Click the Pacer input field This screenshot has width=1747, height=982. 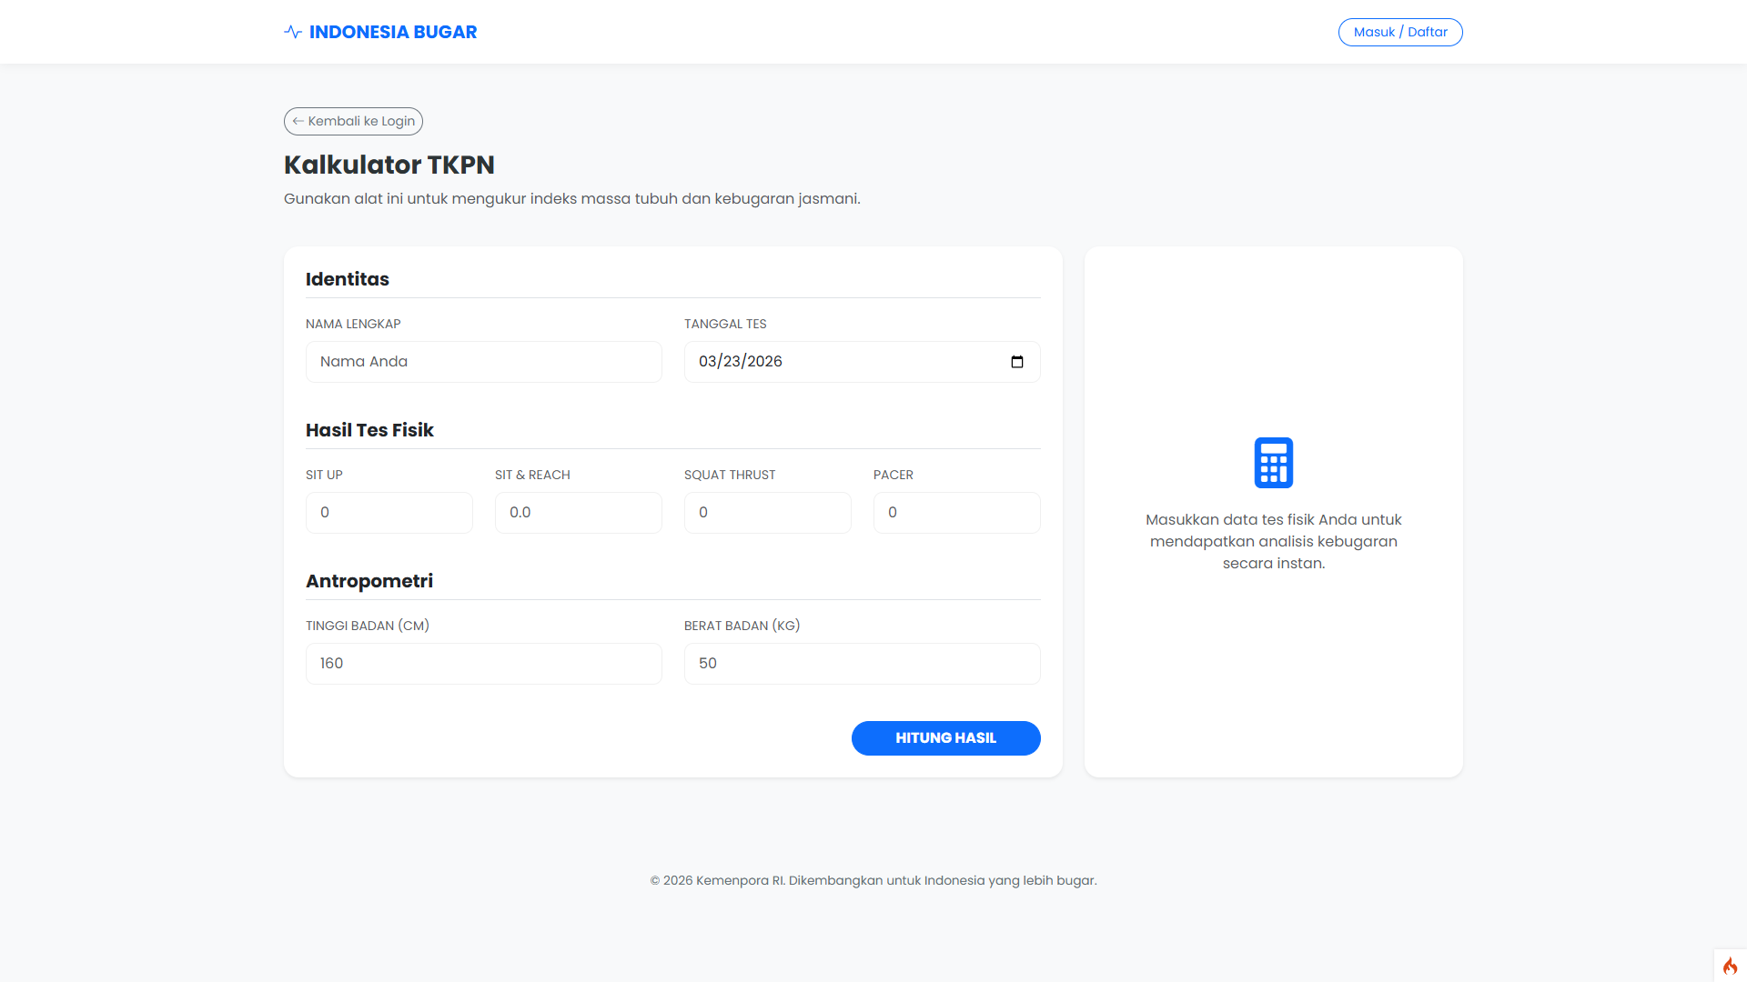(x=956, y=513)
